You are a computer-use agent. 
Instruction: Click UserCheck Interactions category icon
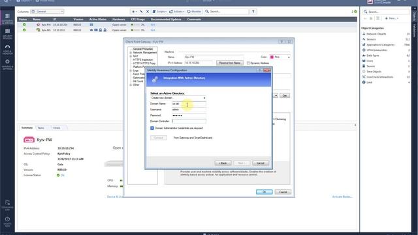[x=364, y=77]
